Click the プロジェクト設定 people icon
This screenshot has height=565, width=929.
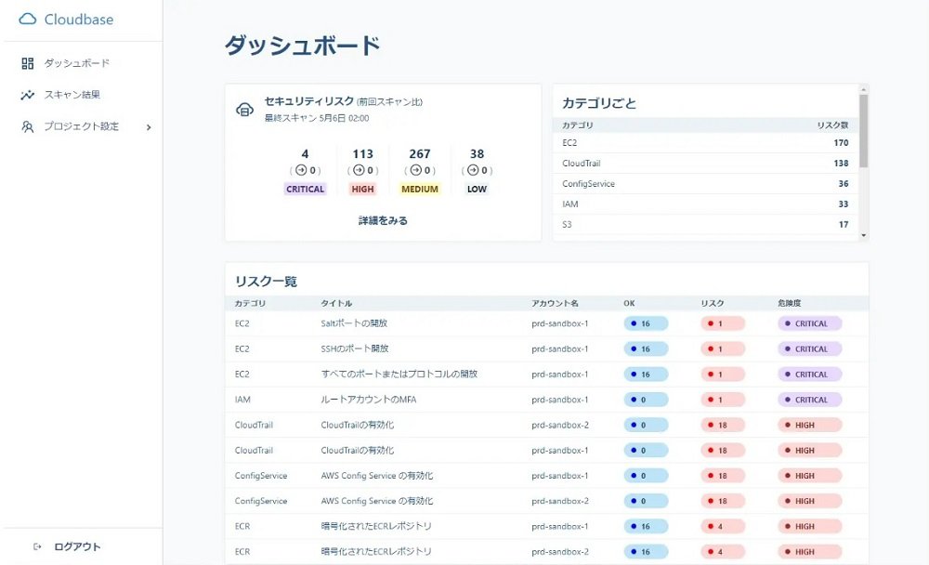pyautogui.click(x=28, y=126)
